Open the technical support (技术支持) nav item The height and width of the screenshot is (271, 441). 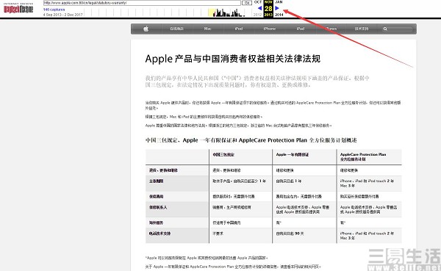pyautogui.click(x=362, y=29)
